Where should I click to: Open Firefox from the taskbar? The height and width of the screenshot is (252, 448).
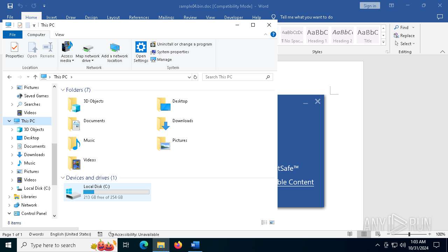(178, 245)
